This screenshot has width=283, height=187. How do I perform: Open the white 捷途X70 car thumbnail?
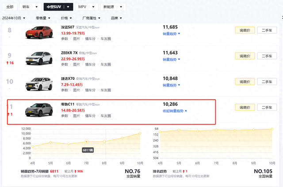click(39, 84)
